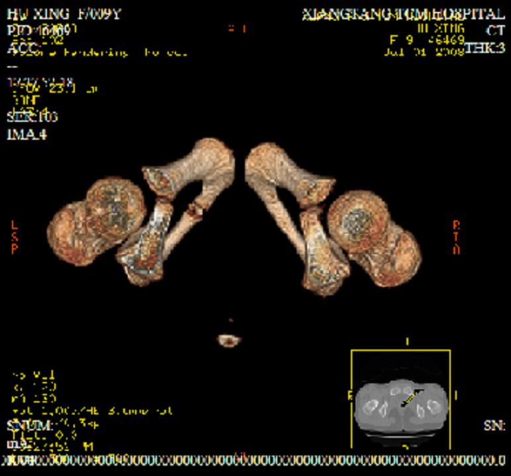The image size is (511, 476).
Task: Click the IMA:4 image number label
Action: [x=26, y=134]
